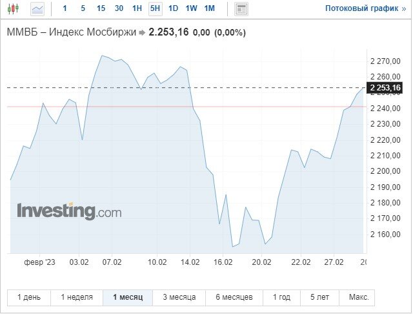
Task: Select the 1 день range tab
Action: 29,297
